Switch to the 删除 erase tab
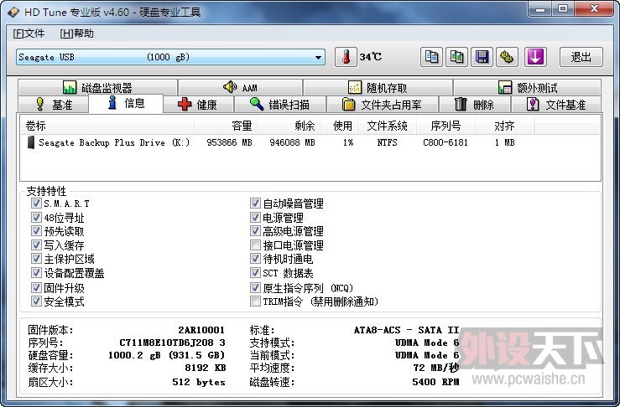The image size is (620, 407). tap(475, 105)
